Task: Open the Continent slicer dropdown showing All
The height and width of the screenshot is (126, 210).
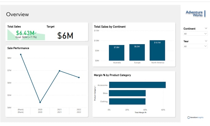Action: (x=195, y=34)
